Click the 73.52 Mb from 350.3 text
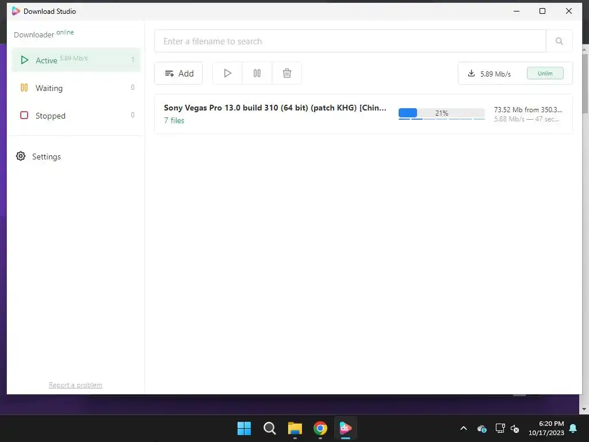Screen dimensions: 589x442 coord(528,110)
